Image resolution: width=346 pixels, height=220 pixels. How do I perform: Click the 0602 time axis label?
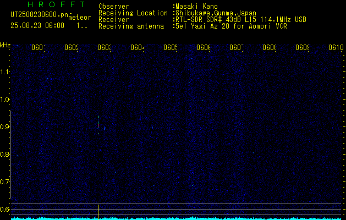72,47
